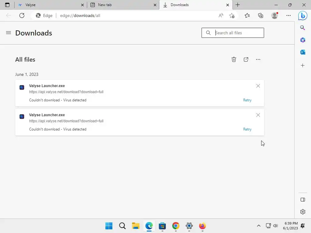This screenshot has width=311, height=233.
Task: Open the Windows Start menu
Action: [109, 226]
